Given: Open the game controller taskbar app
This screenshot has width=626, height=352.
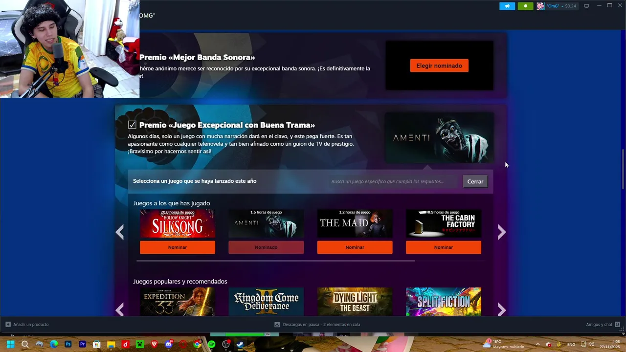Looking at the screenshot, I should point(39,344).
